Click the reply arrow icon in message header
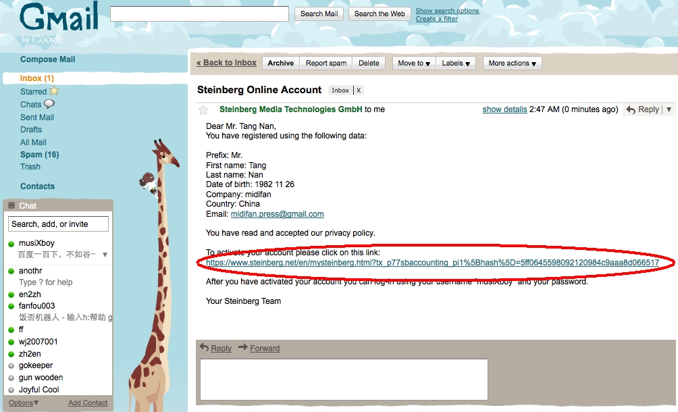This screenshot has height=412, width=678. (631, 110)
